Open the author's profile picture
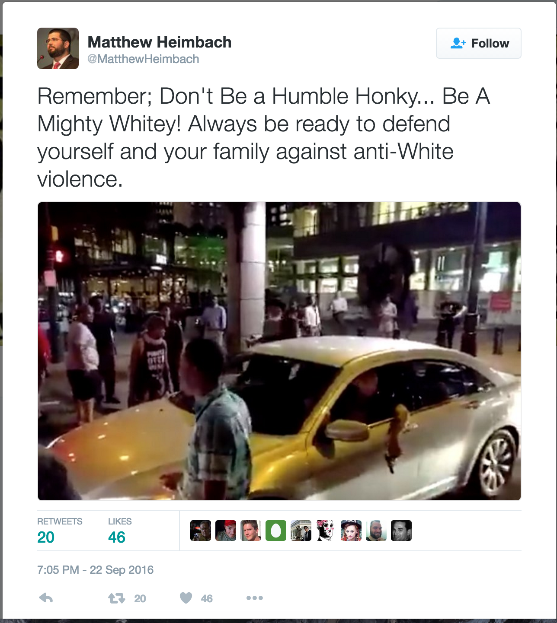 pyautogui.click(x=58, y=48)
